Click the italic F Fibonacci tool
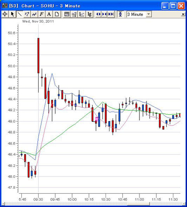 pos(42,14)
